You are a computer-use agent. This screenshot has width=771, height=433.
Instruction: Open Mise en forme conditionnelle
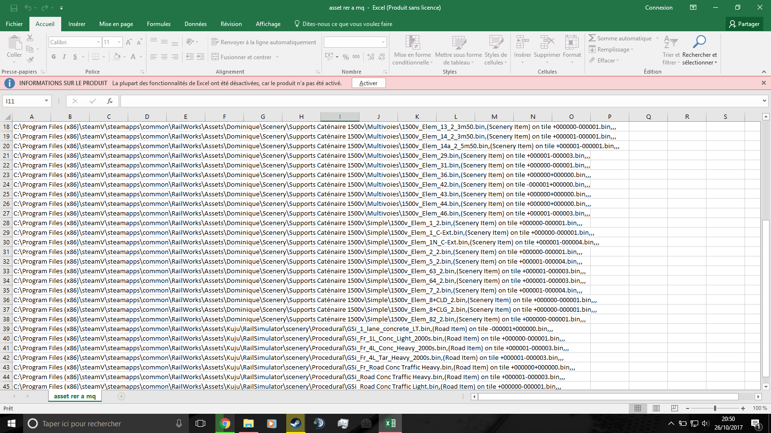point(412,42)
